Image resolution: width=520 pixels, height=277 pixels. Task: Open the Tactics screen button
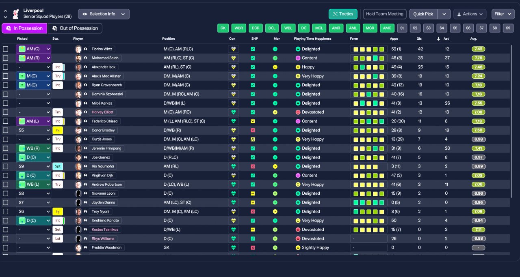point(343,14)
